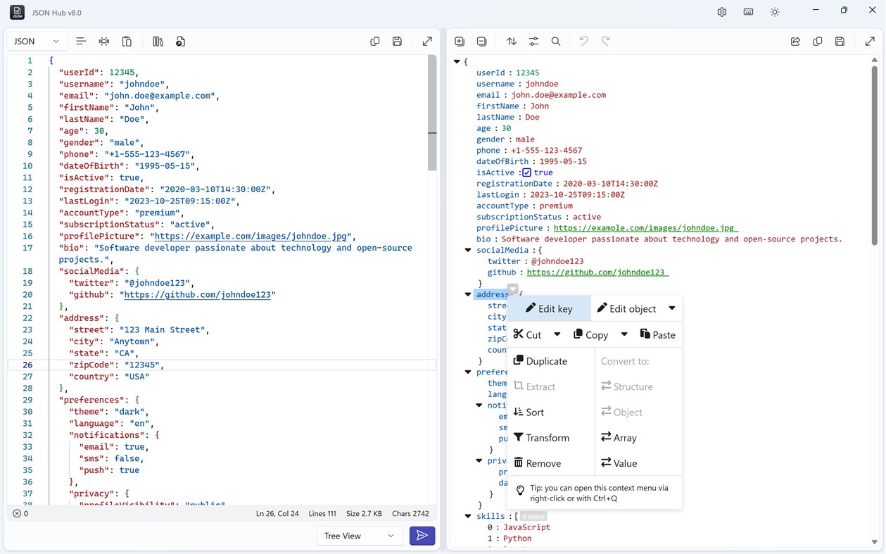The height and width of the screenshot is (554, 886).
Task: Select the twitter : @johndoe123 tree row
Action: point(536,261)
